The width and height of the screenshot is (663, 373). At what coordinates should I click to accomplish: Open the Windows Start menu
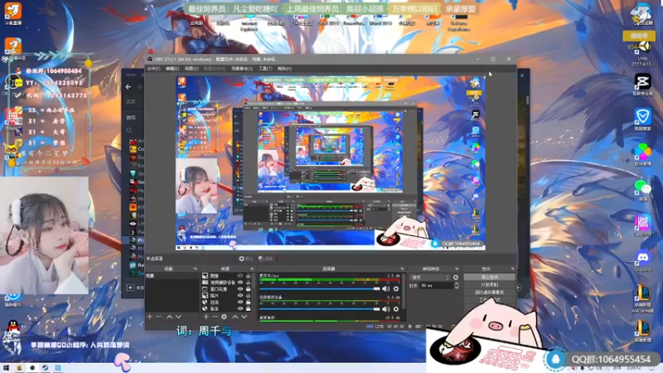6,368
